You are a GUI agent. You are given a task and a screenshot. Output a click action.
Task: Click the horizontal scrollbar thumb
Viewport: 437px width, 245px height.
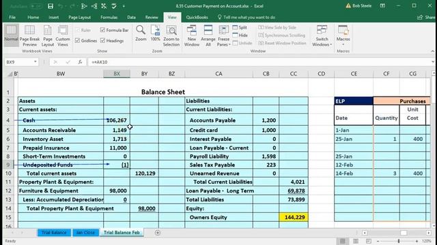click(404, 233)
